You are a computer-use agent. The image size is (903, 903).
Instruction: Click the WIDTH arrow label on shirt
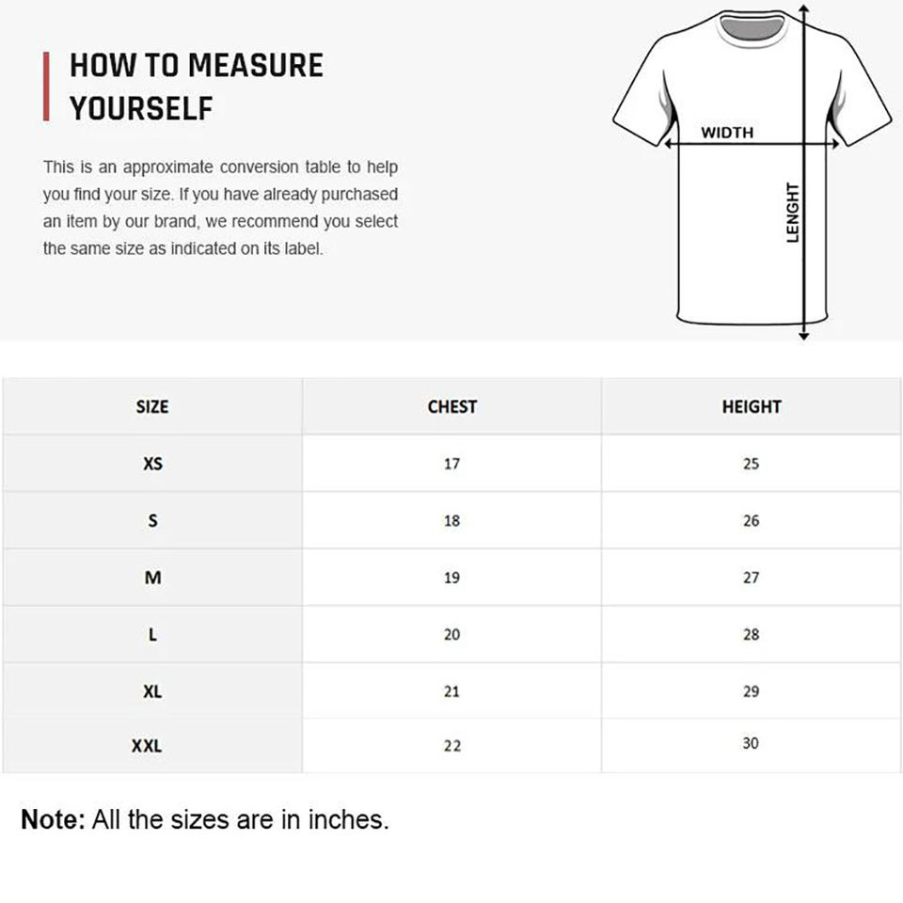pyautogui.click(x=727, y=133)
